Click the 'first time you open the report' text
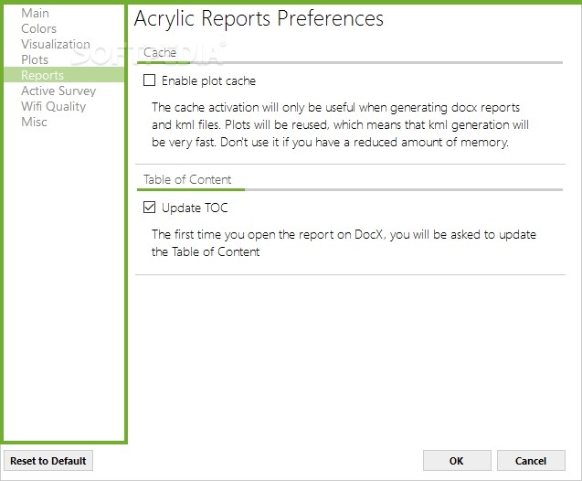 point(344,243)
